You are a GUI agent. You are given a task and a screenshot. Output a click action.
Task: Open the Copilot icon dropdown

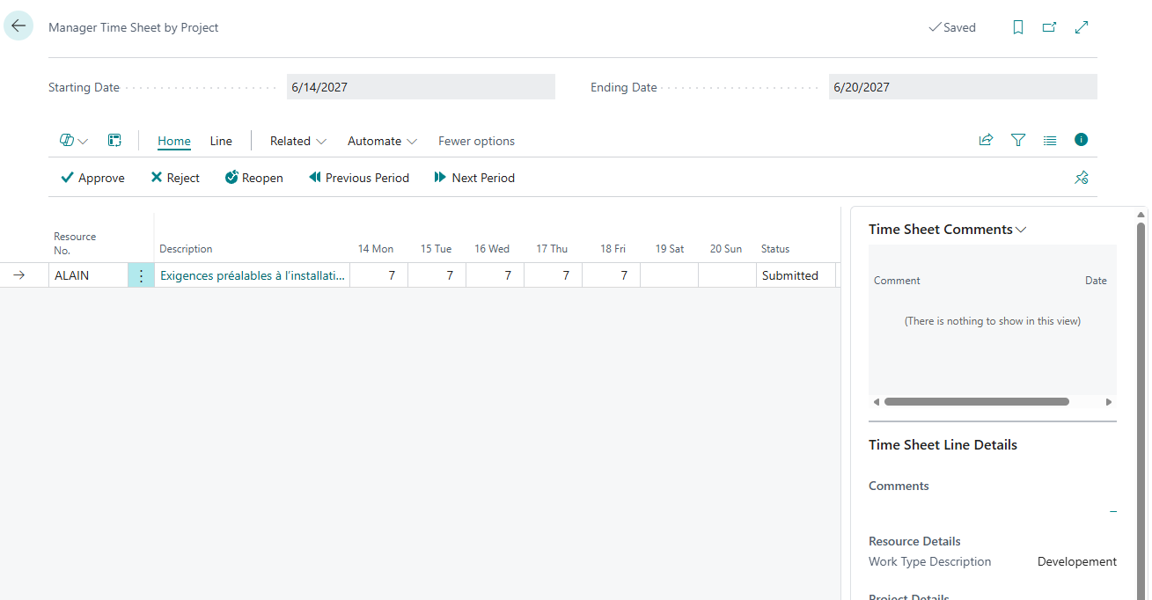[x=74, y=141]
